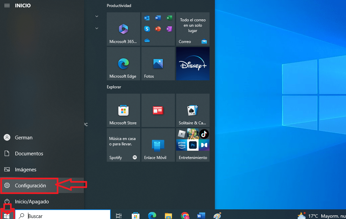The image size is (346, 219).
Task: Open the Fotos tile
Action: tap(158, 64)
